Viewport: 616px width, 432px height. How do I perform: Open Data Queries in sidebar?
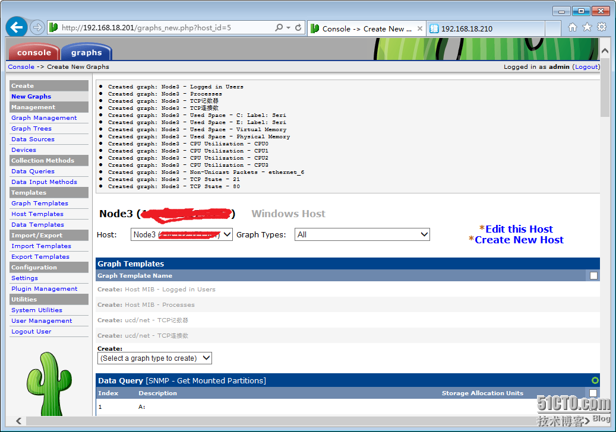coord(33,171)
